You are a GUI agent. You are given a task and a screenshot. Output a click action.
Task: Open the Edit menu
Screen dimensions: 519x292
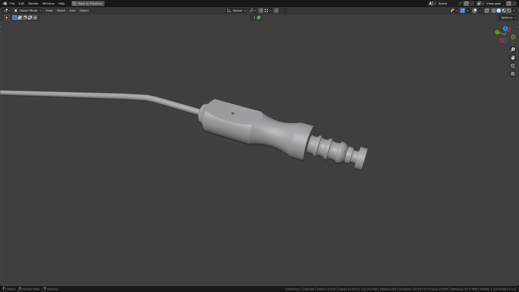[x=21, y=4]
